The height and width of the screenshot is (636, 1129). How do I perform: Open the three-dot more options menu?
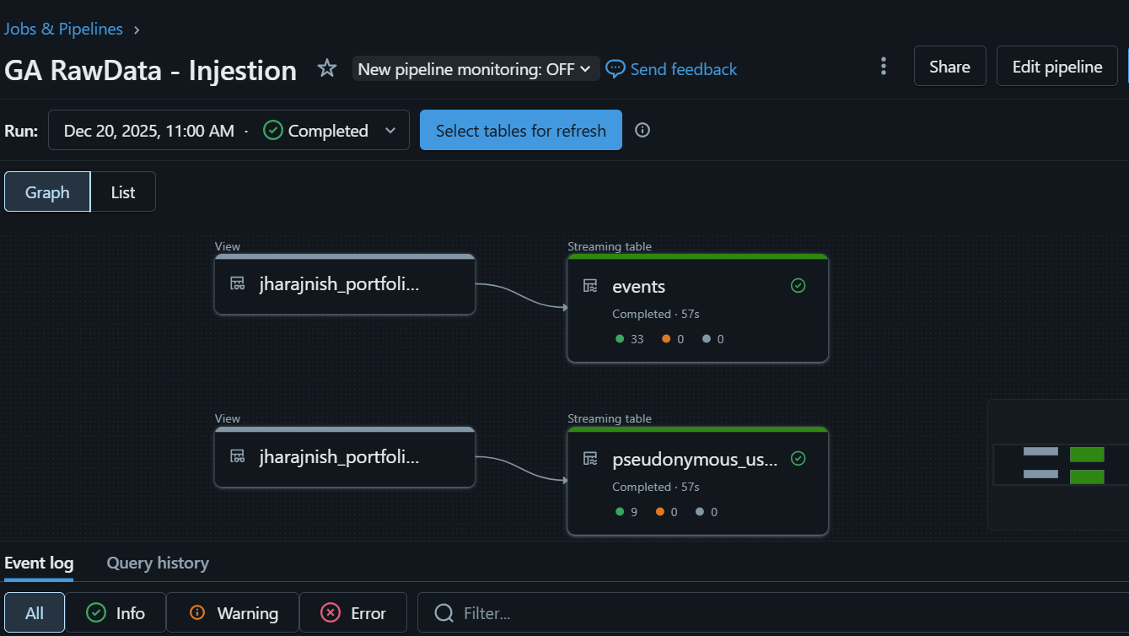[x=883, y=66]
